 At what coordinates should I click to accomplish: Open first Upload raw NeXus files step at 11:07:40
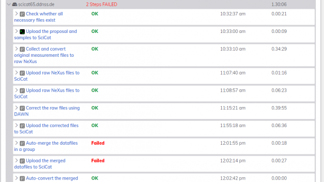[47, 76]
